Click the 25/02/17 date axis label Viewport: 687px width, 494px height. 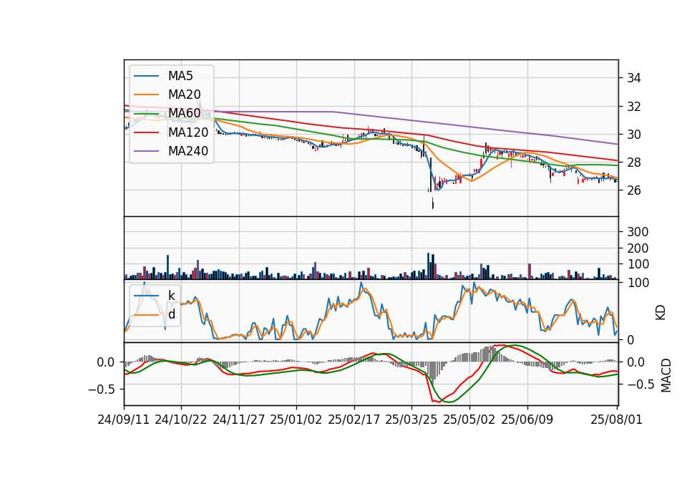pos(354,420)
